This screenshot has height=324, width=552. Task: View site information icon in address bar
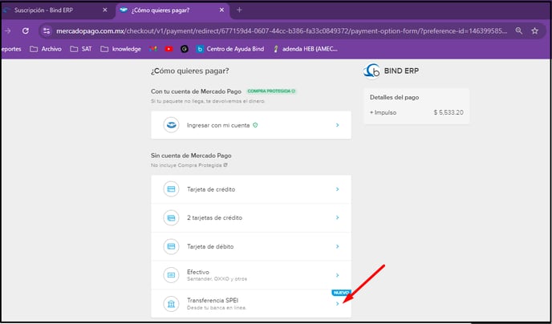point(47,31)
